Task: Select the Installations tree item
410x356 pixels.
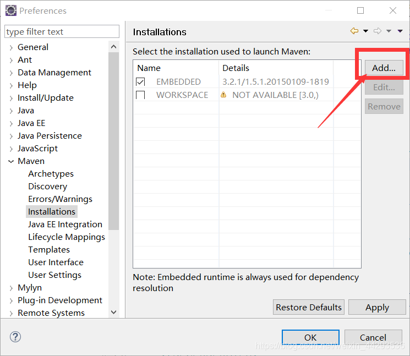Action: tap(52, 212)
